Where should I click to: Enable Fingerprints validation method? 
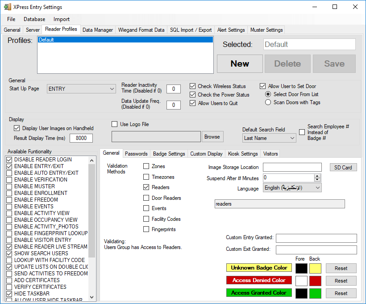146,229
